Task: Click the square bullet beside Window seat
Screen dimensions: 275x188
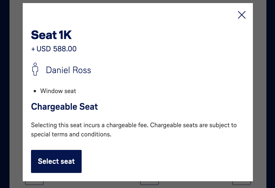Action: click(35, 91)
